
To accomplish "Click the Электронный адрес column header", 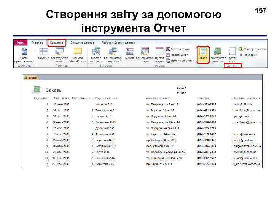I will (247, 98).
